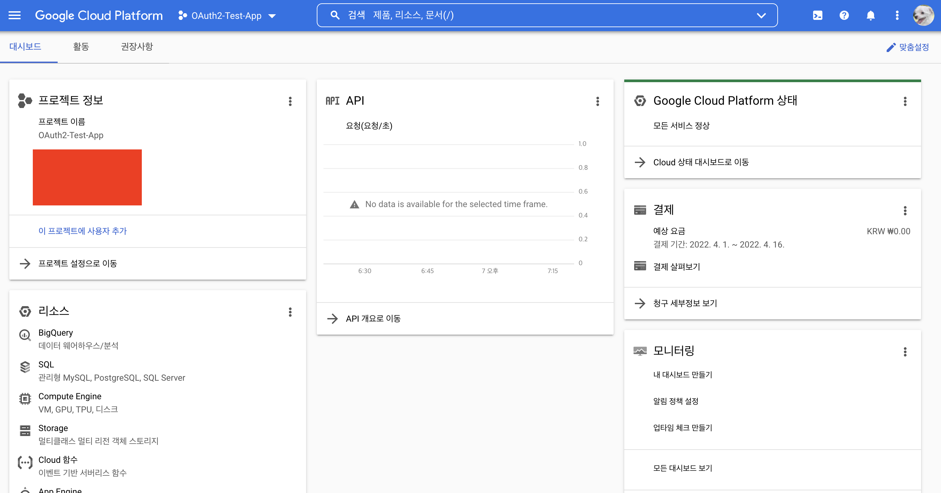Open the help question mark icon
941x493 pixels.
pyautogui.click(x=844, y=15)
